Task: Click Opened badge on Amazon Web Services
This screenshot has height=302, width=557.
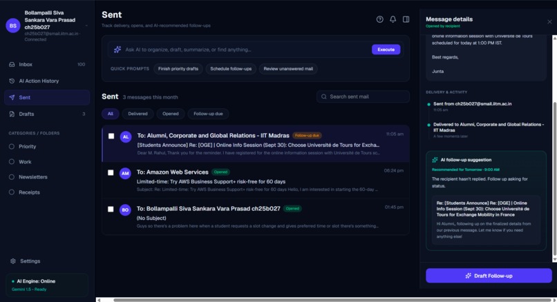Action: pos(220,172)
